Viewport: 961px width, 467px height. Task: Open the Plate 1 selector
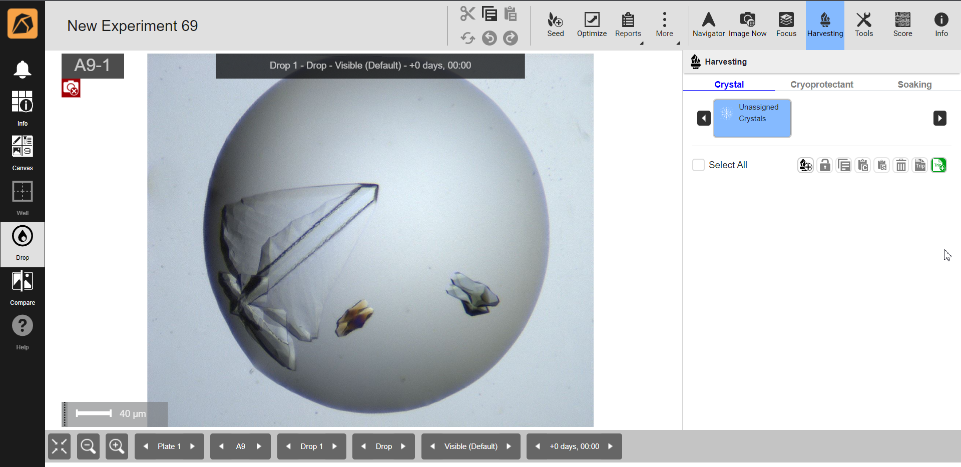[169, 446]
